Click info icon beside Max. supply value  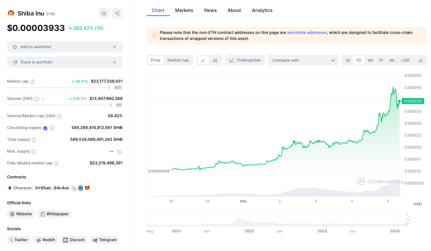click(120, 152)
